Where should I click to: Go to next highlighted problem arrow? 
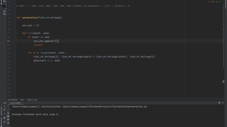[x=223, y=2]
